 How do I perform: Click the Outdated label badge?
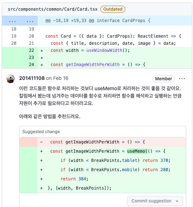point(113,9)
